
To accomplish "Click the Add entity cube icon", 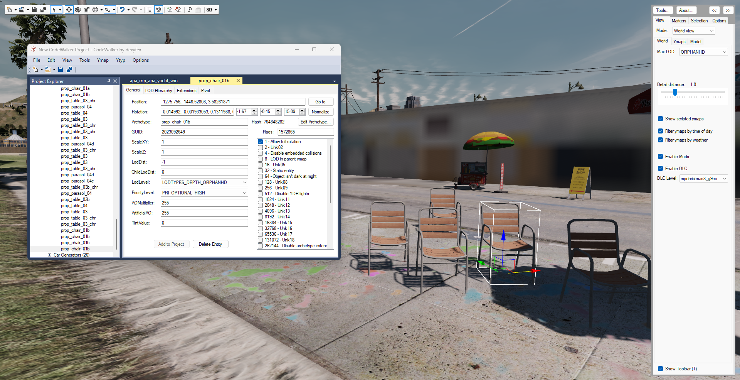I will (170, 10).
